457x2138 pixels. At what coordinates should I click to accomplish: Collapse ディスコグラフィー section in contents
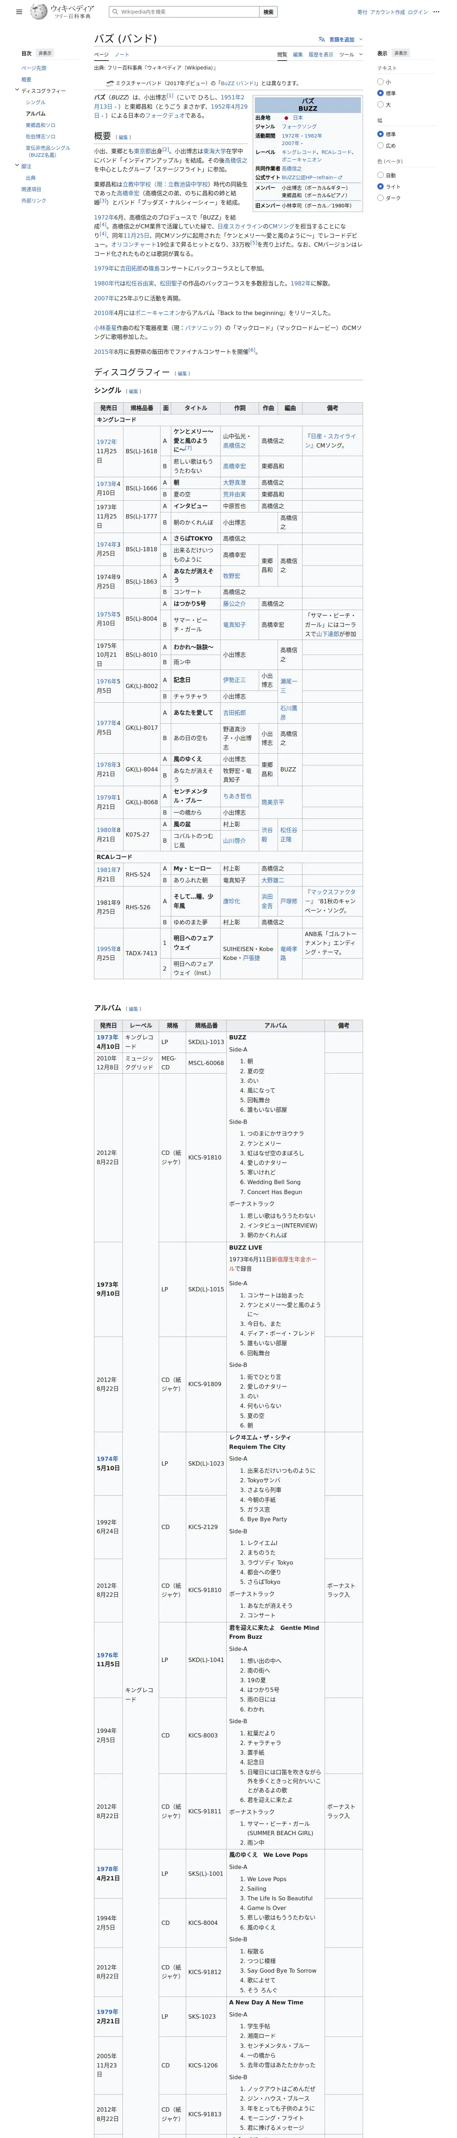pyautogui.click(x=17, y=91)
